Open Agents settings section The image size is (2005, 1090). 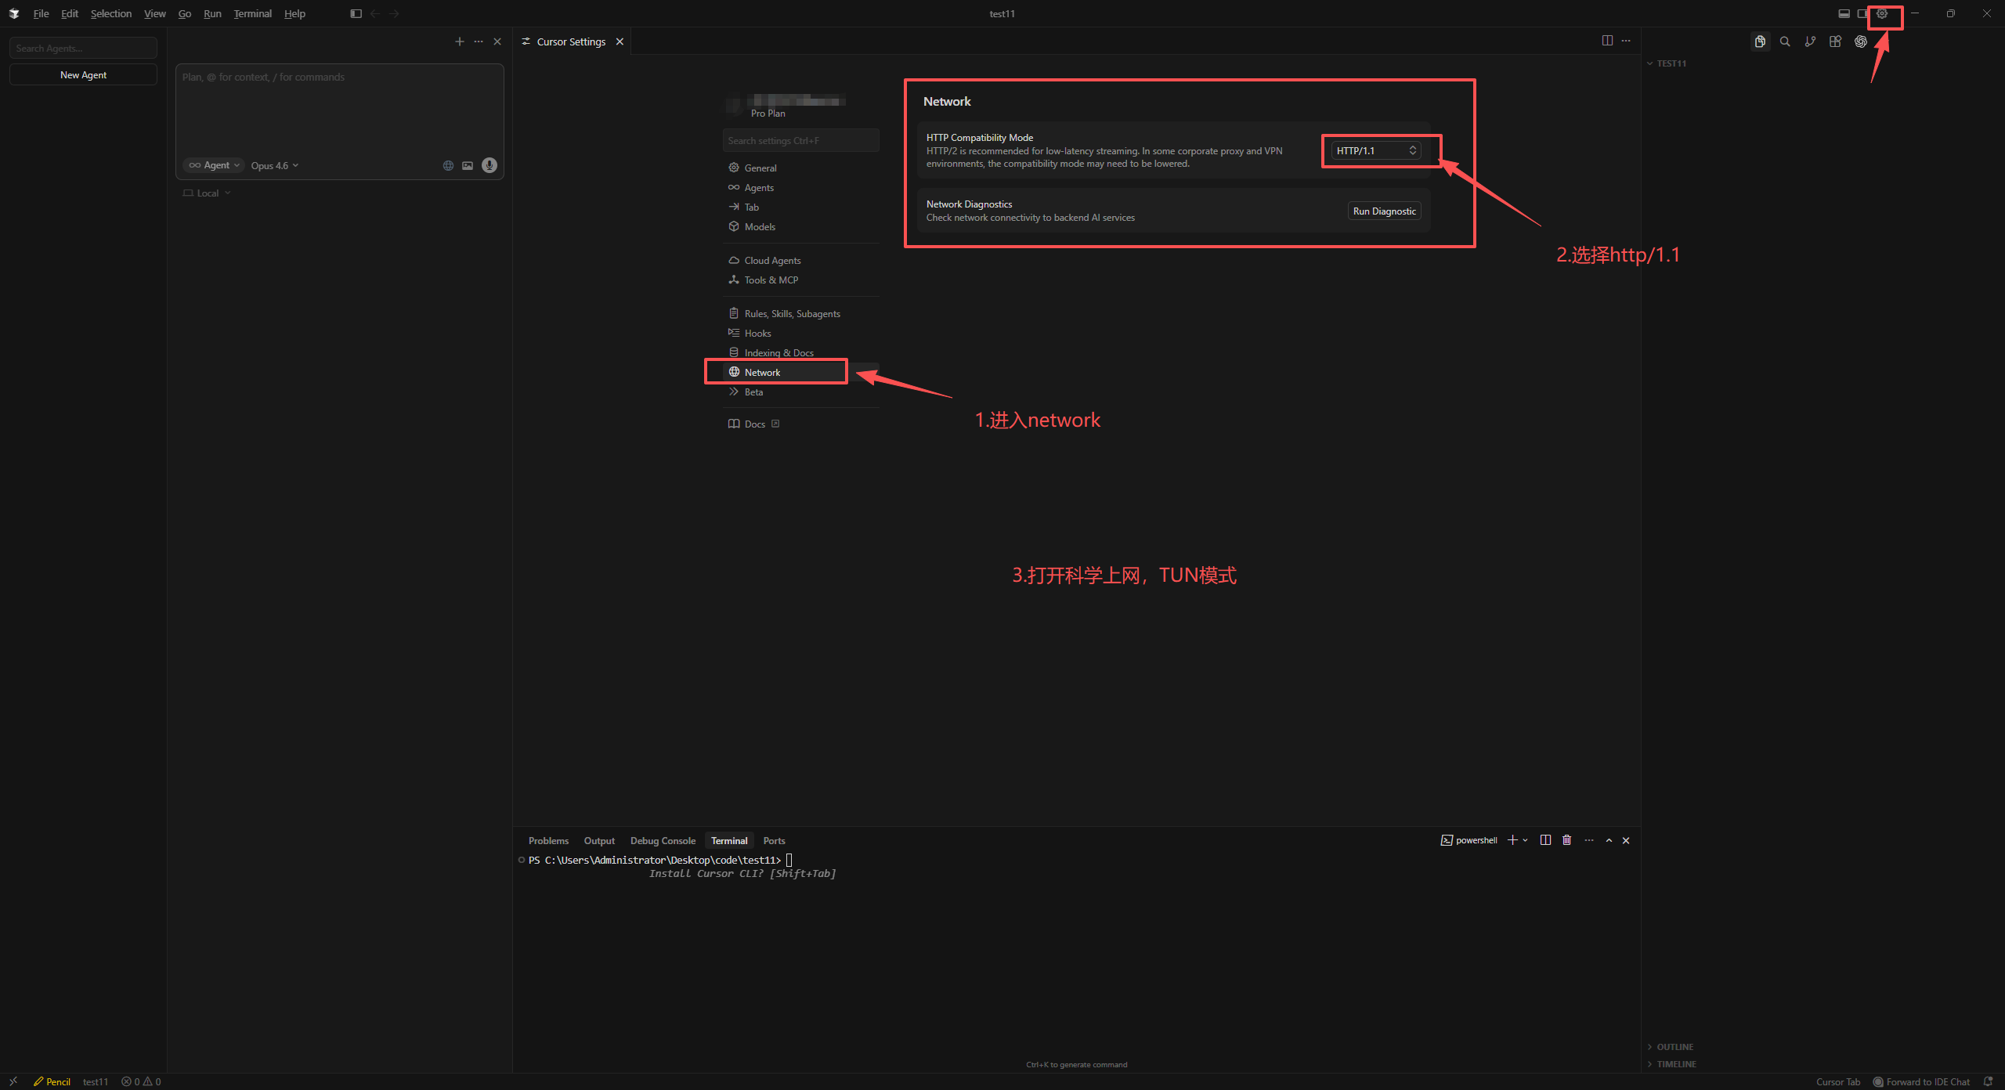point(800,187)
